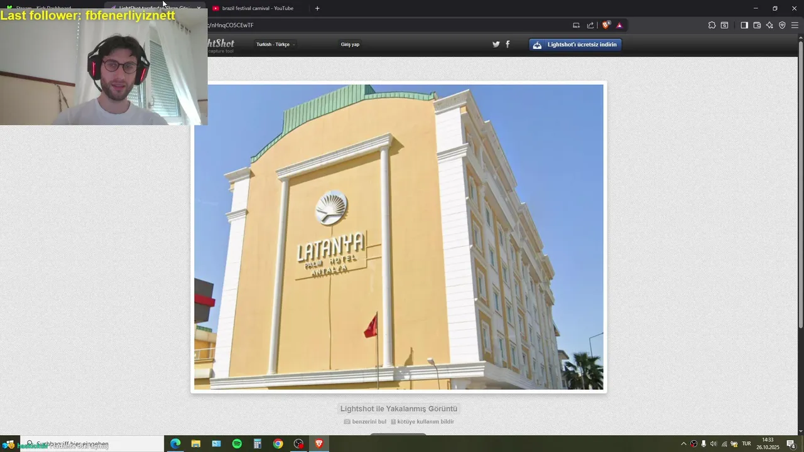
Task: Click the TUR keyboard language indicator
Action: (x=746, y=444)
